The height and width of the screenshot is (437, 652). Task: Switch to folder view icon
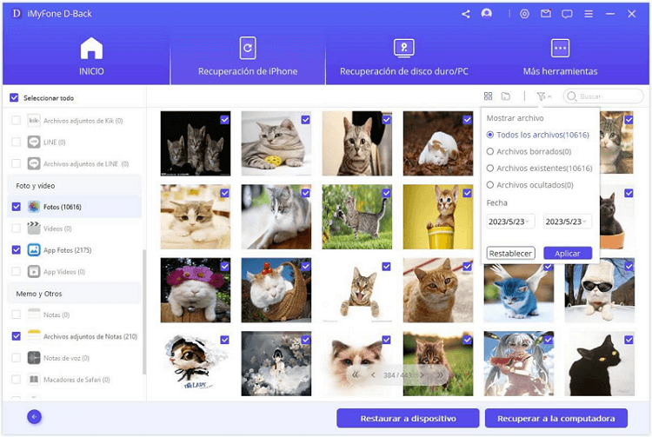point(505,96)
